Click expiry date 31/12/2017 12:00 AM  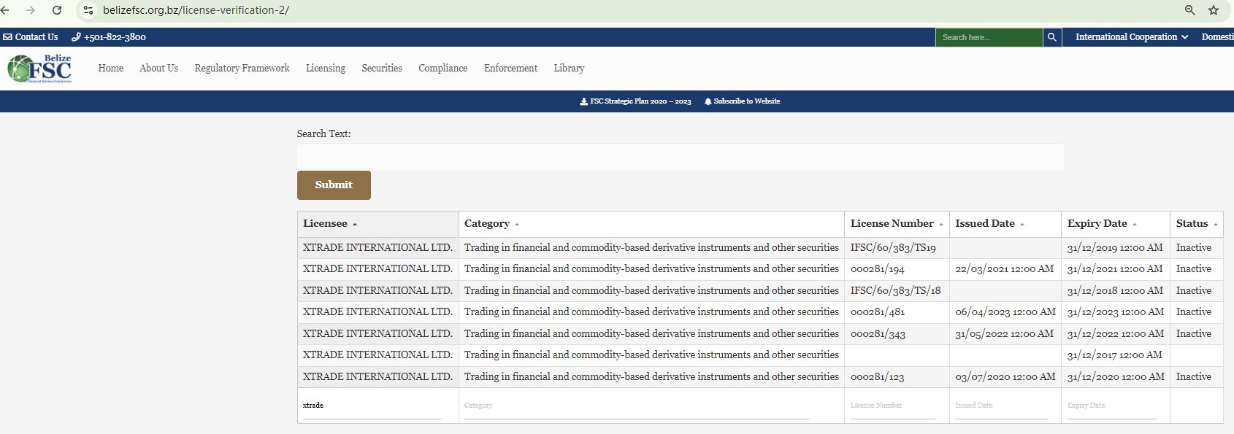1115,355
